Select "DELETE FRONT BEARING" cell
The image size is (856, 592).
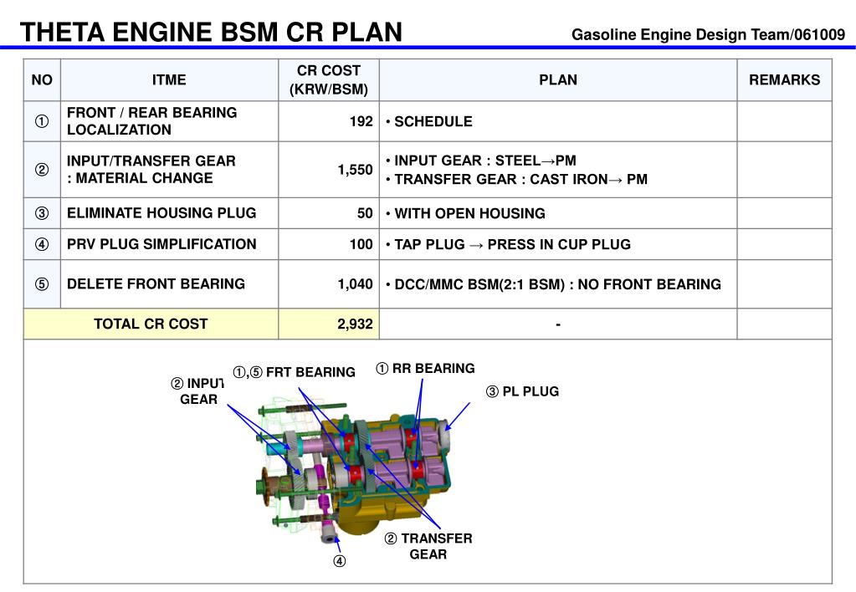(x=169, y=283)
